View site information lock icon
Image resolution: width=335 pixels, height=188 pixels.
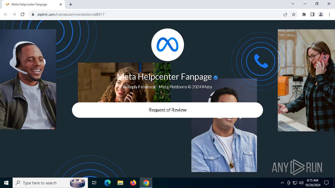(x=33, y=14)
